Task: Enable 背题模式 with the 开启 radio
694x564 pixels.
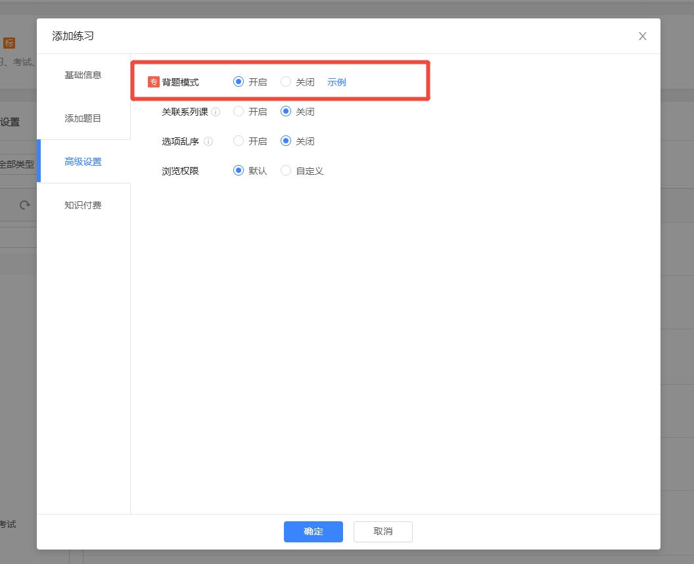Action: [239, 82]
